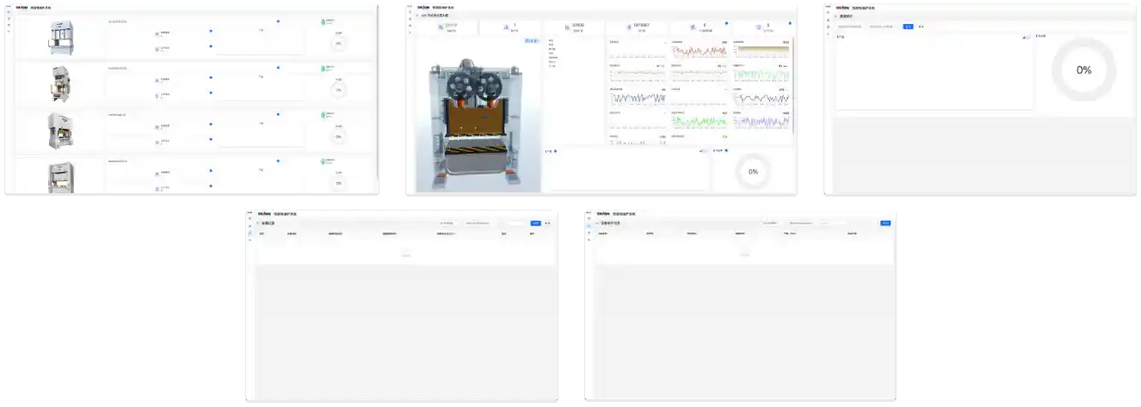
Task: Click the large 0% donut gauge on the data analysis page
Action: pyautogui.click(x=1083, y=70)
